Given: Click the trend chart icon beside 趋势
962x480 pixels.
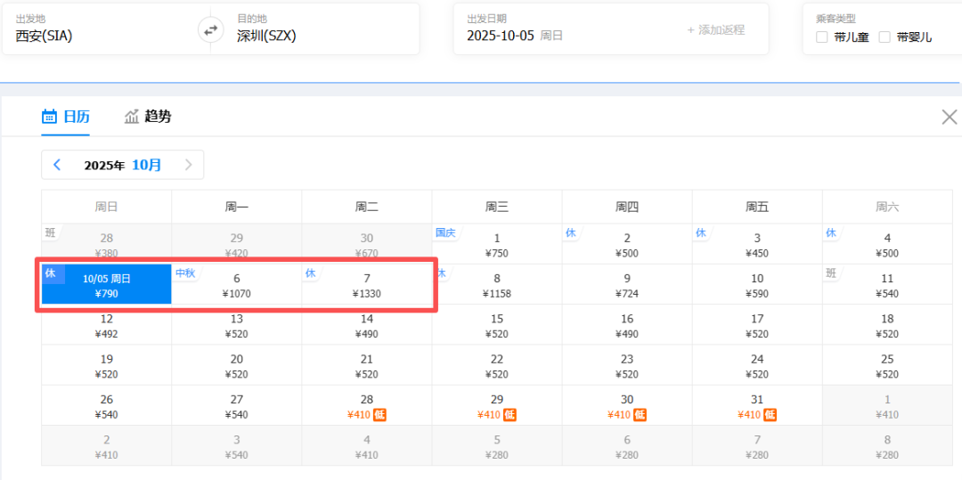Looking at the screenshot, I should pyautogui.click(x=132, y=116).
